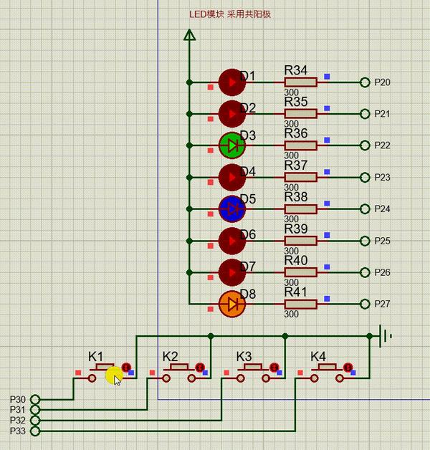Click the P32 terminal circle
The image size is (430, 450).
pos(35,421)
